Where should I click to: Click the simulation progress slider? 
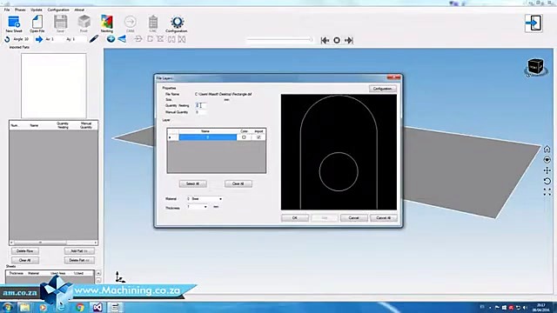pos(280,40)
